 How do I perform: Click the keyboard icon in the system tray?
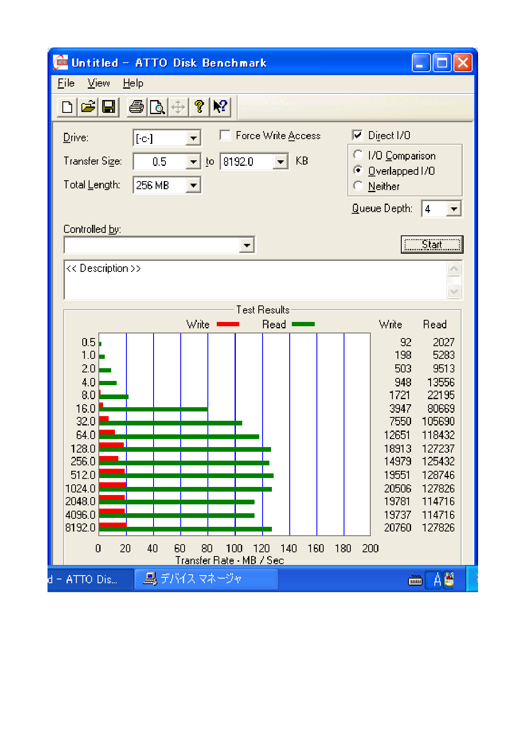(x=415, y=580)
